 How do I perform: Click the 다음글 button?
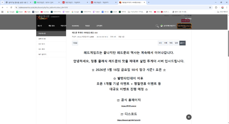[x=75, y=43]
